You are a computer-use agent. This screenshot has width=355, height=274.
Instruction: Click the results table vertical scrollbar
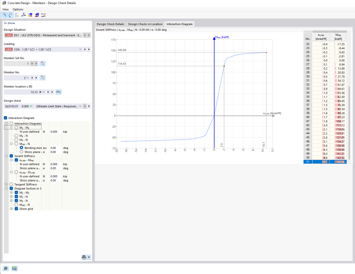point(349,123)
